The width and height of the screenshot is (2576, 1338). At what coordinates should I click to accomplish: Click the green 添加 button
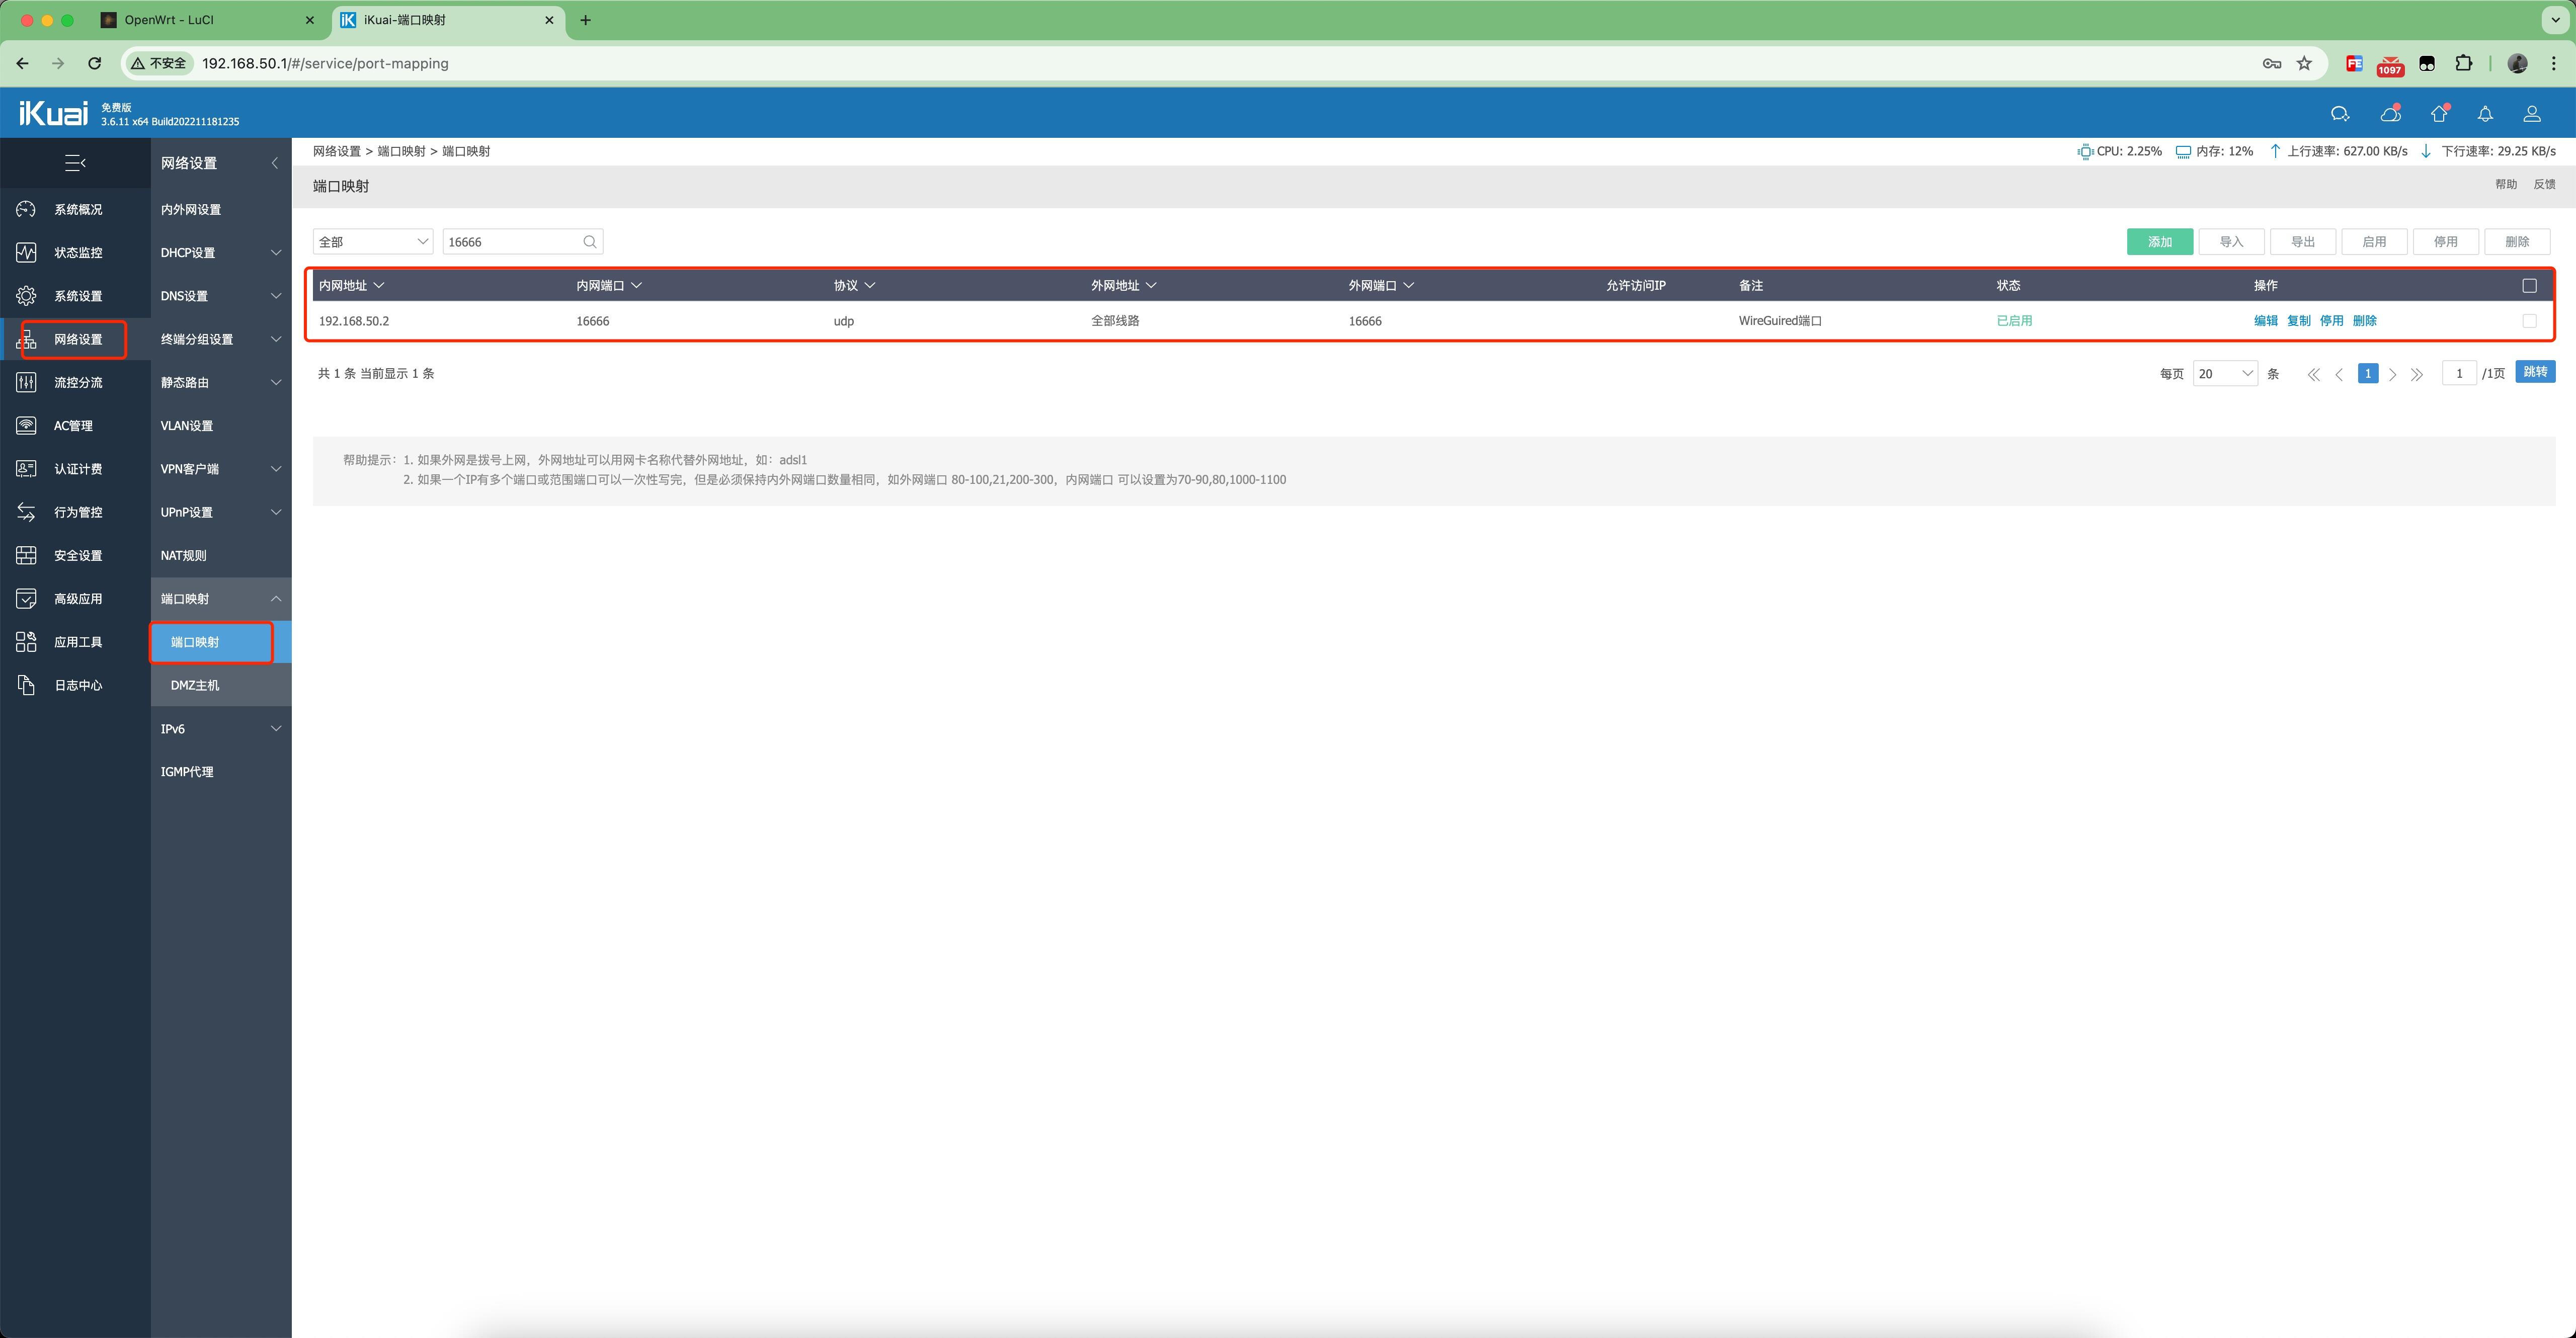2160,242
